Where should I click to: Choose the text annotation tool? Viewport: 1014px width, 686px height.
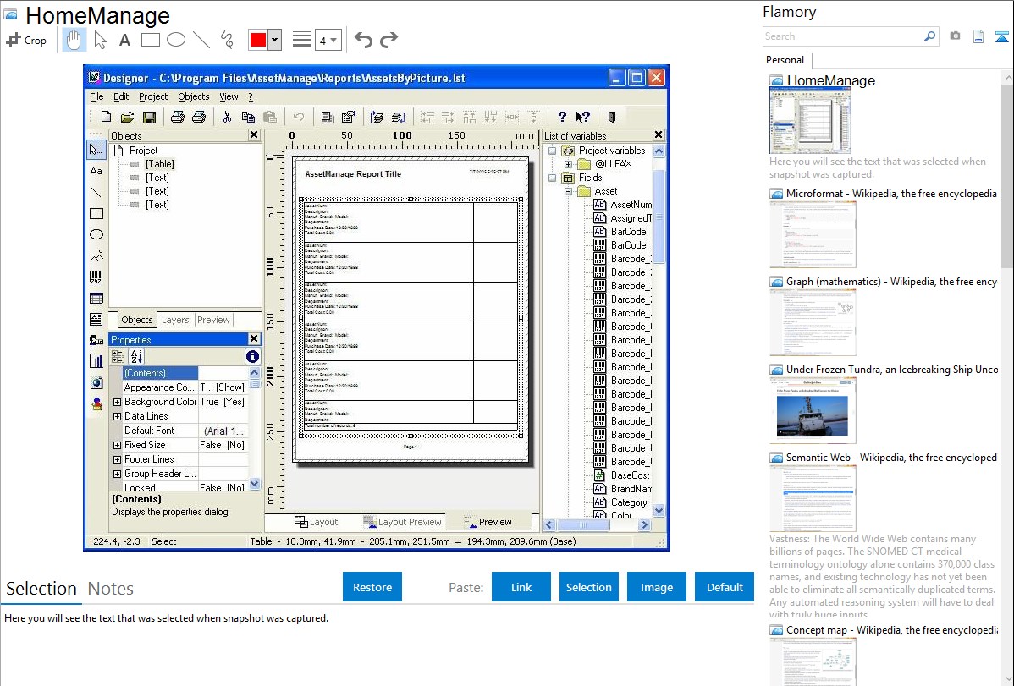coord(124,40)
